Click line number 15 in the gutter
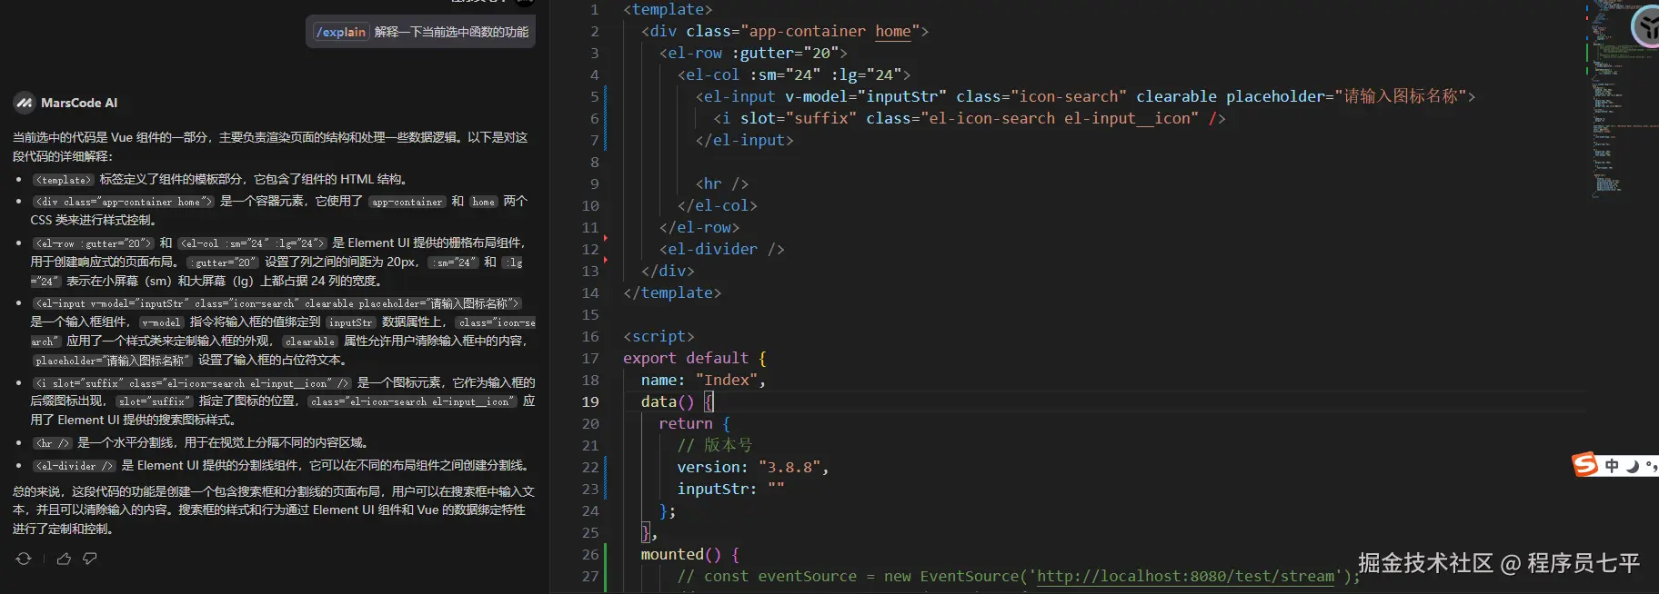This screenshot has height=594, width=1659. point(590,314)
